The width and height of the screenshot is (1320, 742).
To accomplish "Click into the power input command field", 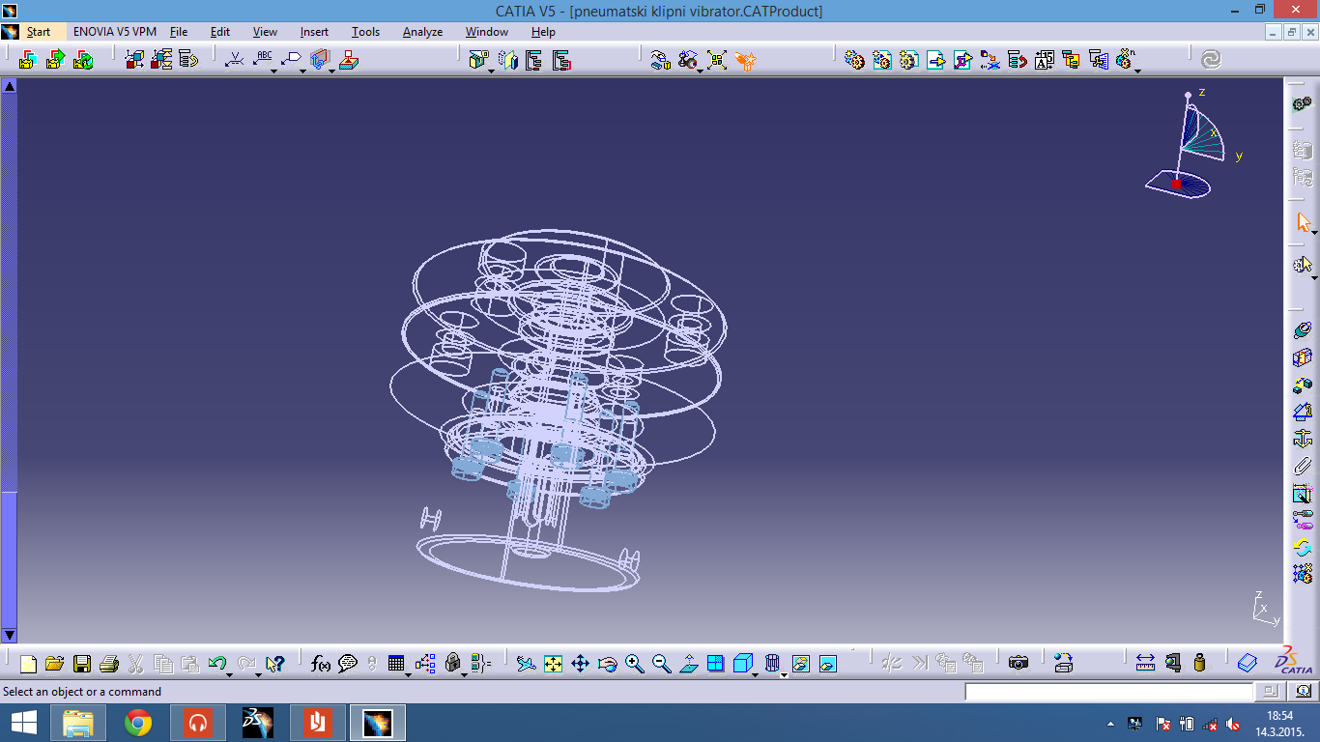I will click(x=1108, y=692).
